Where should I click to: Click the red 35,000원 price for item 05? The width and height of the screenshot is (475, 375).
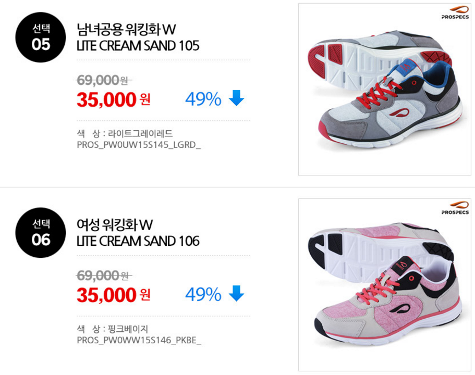coord(114,99)
